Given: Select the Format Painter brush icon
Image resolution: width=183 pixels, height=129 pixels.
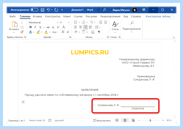Looking at the screenshot, I should point(22,32).
